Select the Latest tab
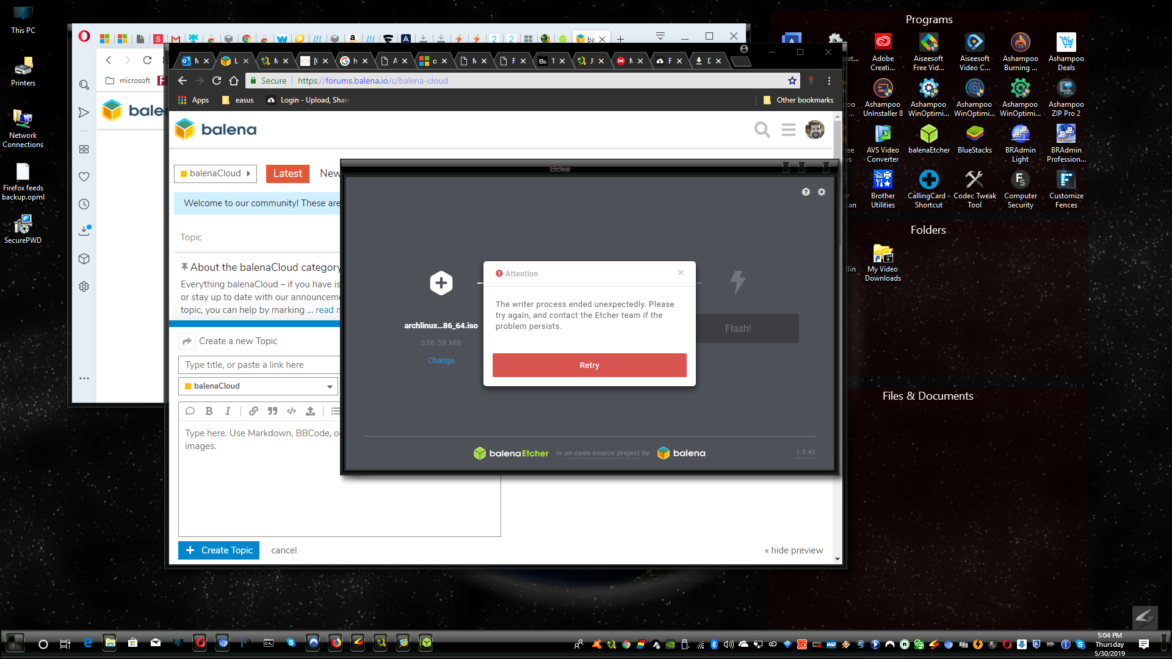The width and height of the screenshot is (1172, 659). coord(288,173)
